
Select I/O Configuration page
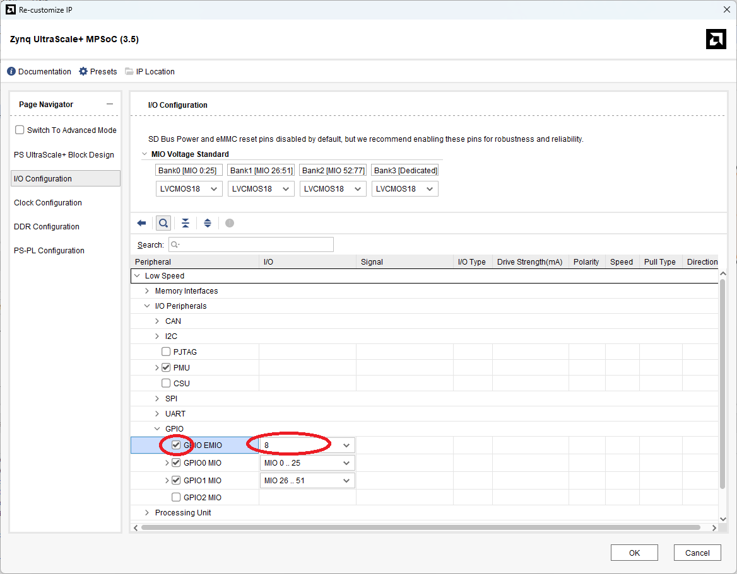click(66, 178)
